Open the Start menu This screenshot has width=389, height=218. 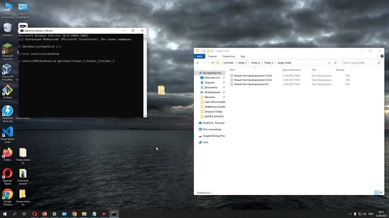[5, 214]
